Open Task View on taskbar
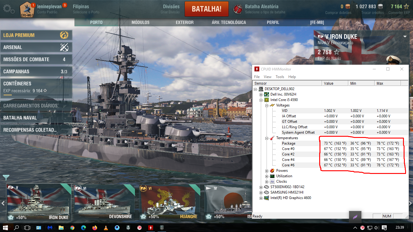 point(27,227)
